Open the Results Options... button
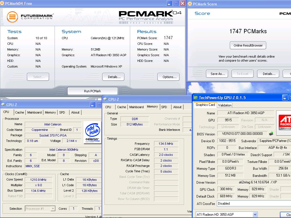291x218 pixels. coord(169,77)
